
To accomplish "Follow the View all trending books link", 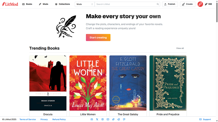I will [180, 48].
